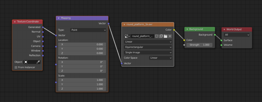Click the Mapping Vector input socket

coord(56,35)
